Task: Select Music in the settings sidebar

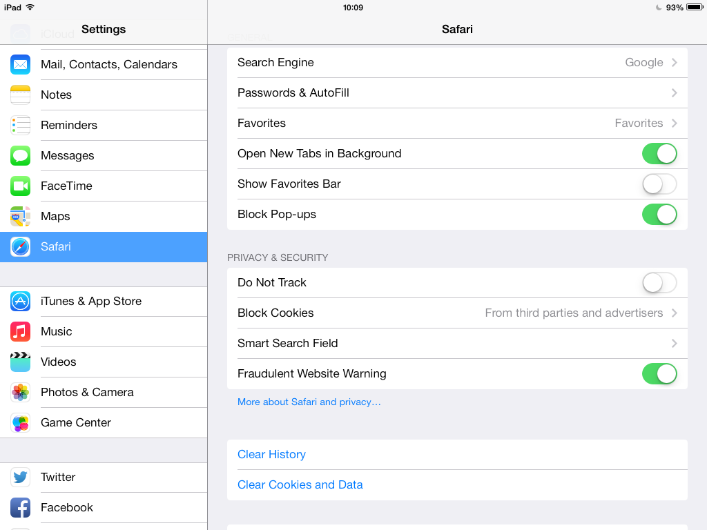Action: pyautogui.click(x=57, y=331)
